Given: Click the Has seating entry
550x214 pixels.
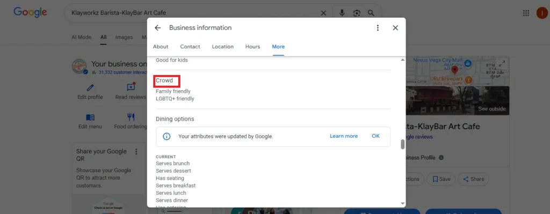Looking at the screenshot, I should pos(170,178).
